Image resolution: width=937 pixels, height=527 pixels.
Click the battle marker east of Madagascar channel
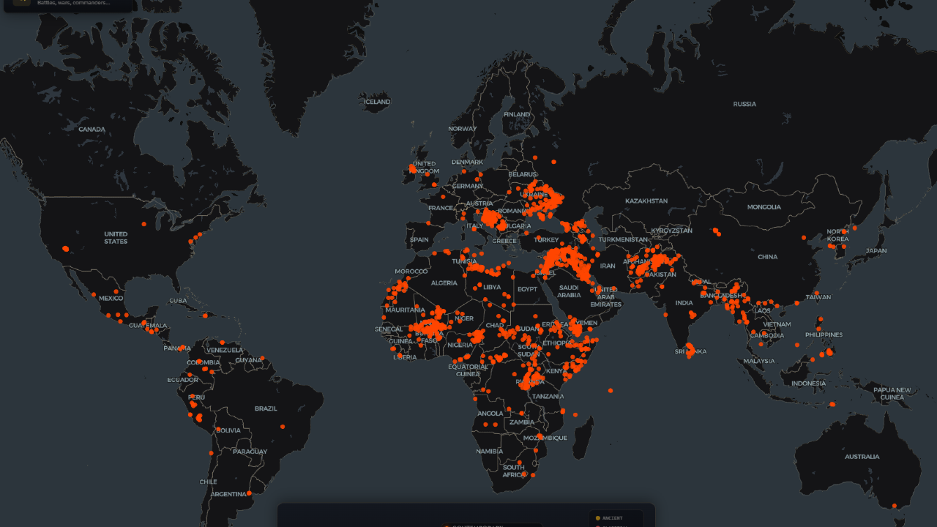click(x=575, y=415)
